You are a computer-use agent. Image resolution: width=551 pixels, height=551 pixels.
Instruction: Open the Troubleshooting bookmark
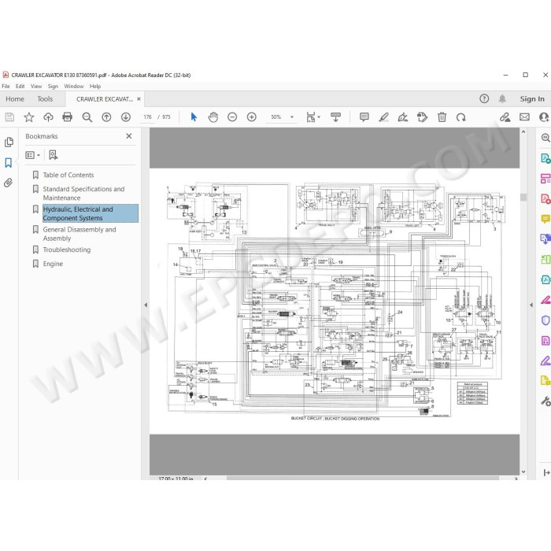(67, 250)
